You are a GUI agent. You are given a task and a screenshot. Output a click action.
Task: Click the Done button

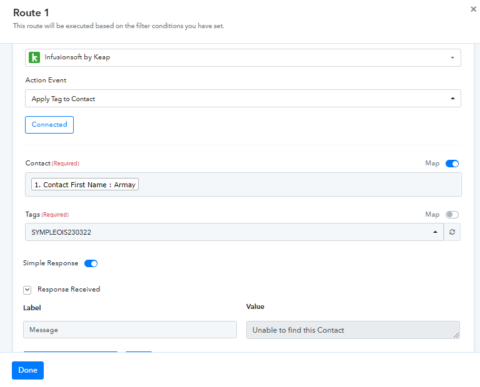click(x=28, y=370)
